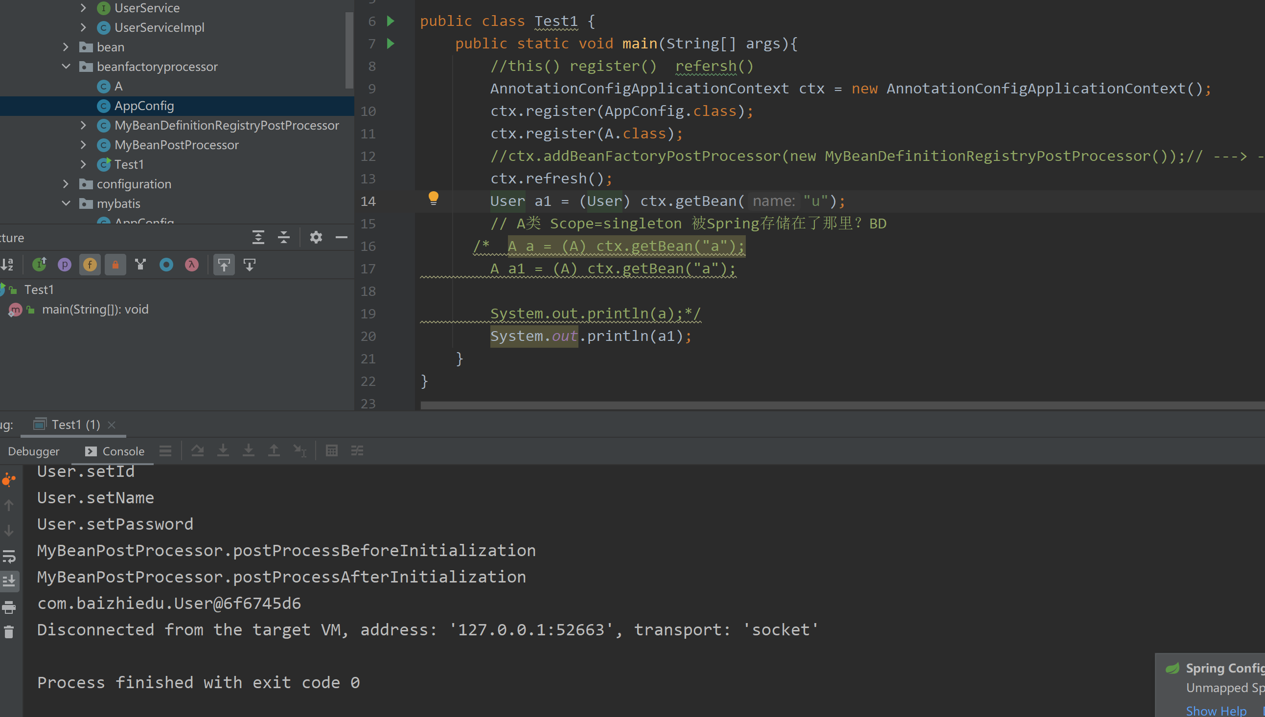
Task: Select main(String[]): void in Structure panel
Action: pos(95,309)
